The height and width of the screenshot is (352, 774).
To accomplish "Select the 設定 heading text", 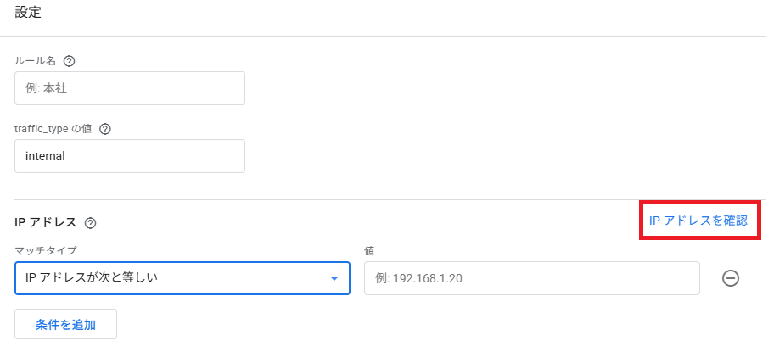I will click(x=28, y=13).
